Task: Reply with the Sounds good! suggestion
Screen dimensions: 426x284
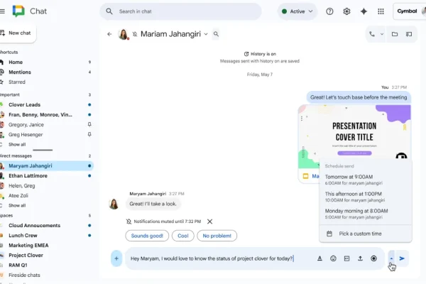Action: click(146, 236)
